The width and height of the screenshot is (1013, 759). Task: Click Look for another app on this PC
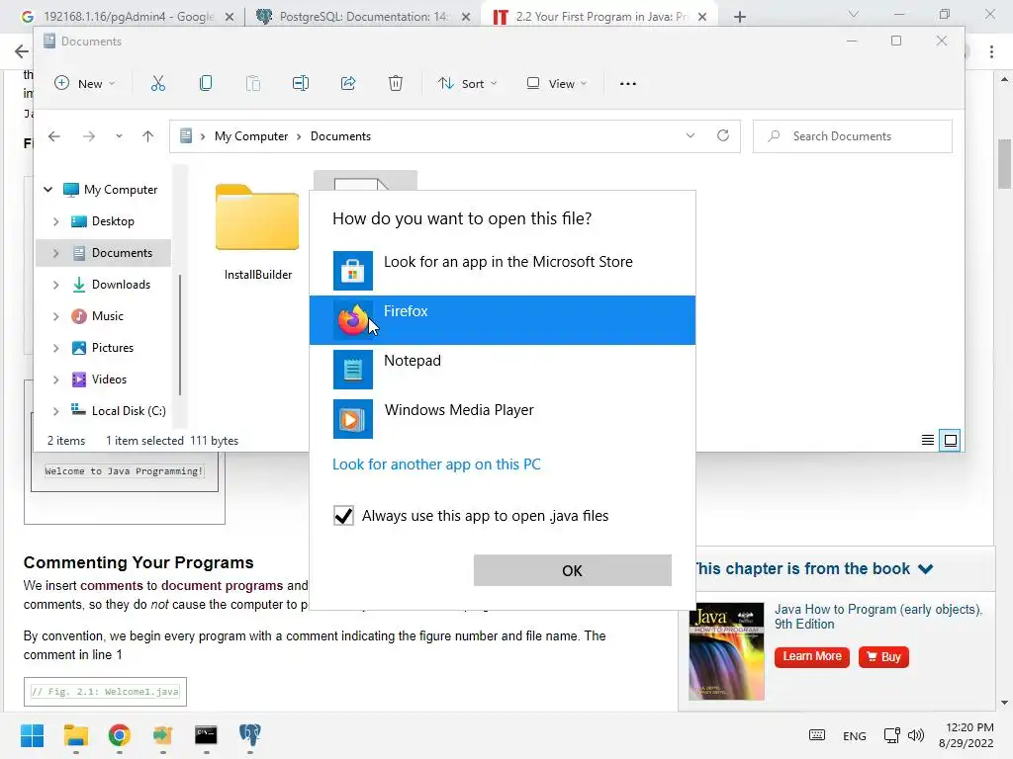[x=436, y=464]
